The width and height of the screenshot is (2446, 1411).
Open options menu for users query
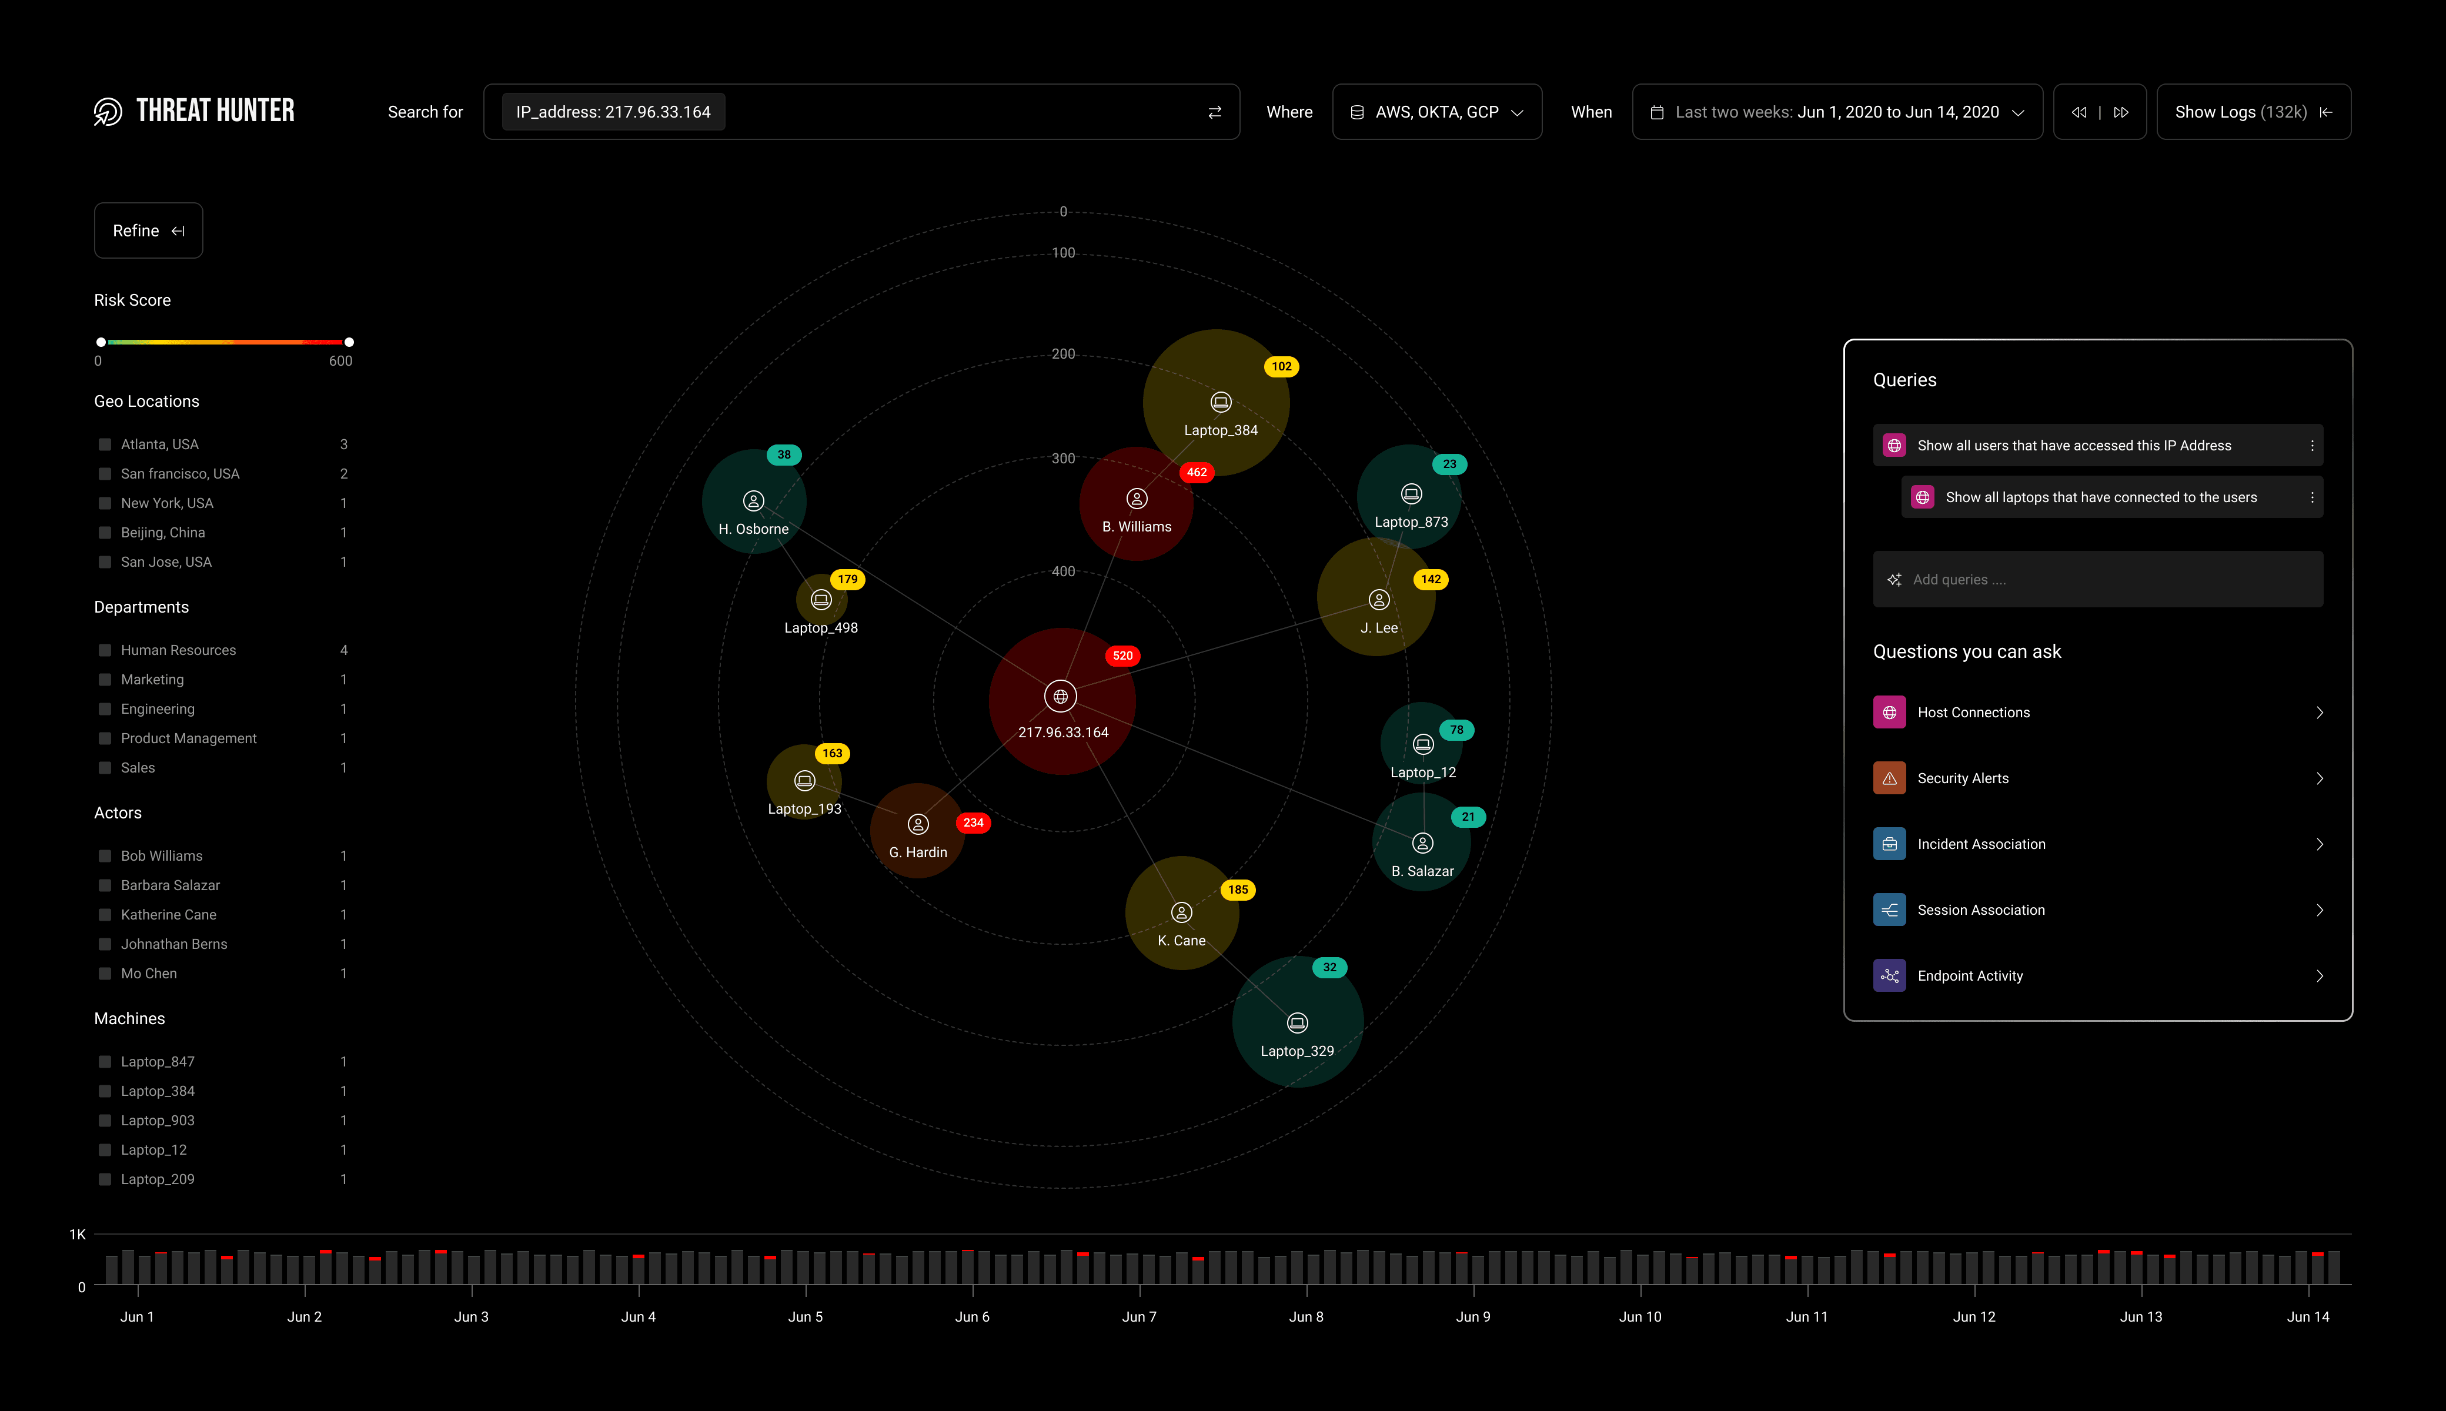(2313, 446)
